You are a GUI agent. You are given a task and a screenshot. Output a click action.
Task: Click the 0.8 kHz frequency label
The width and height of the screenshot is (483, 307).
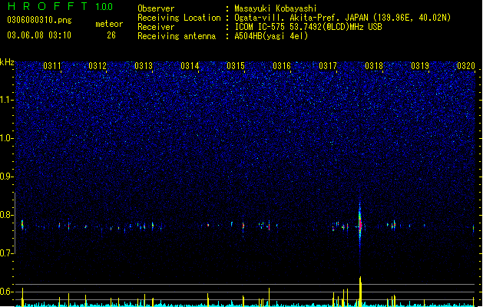[x=7, y=215]
